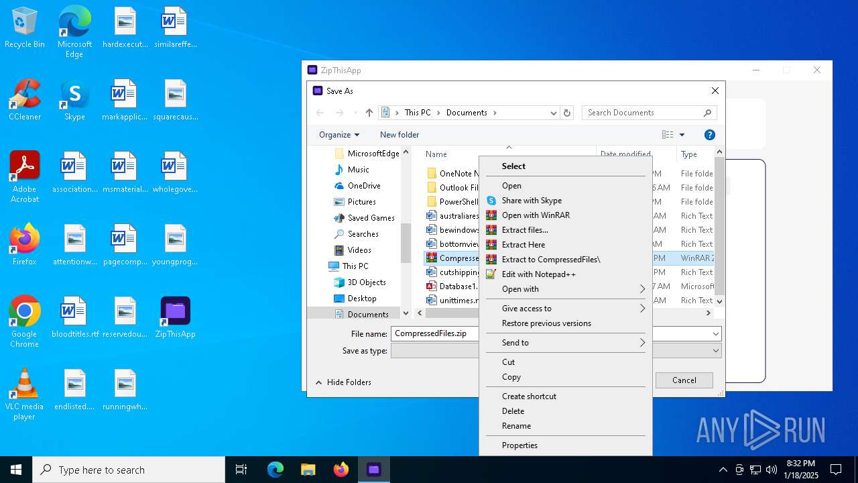Cancel the Save As dialog
Viewport: 858px width, 483px height.
click(684, 380)
